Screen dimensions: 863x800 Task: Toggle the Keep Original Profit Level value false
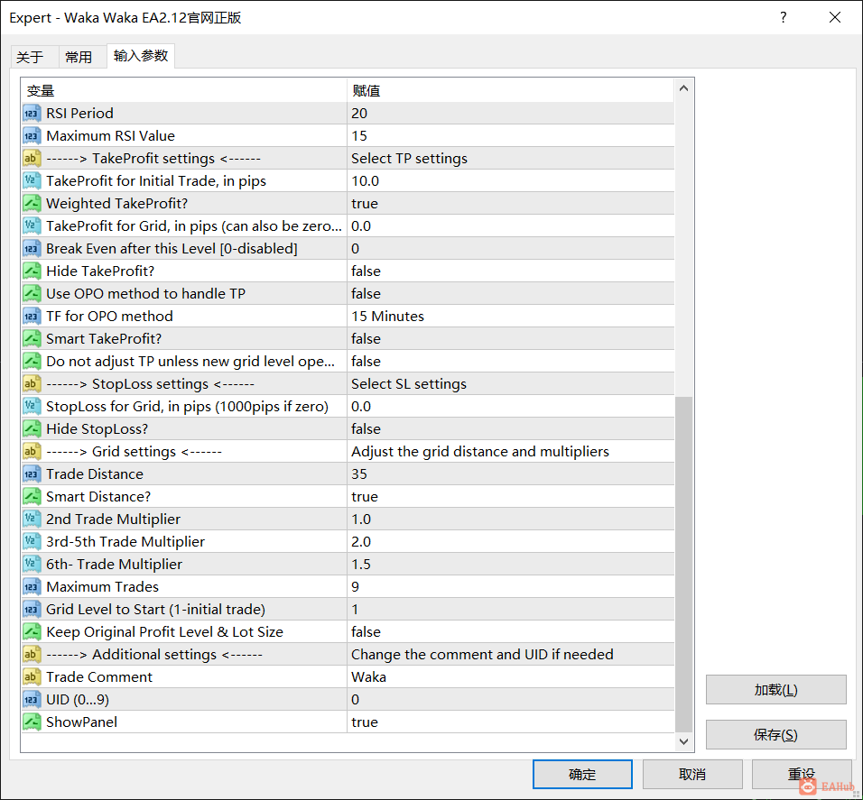[x=511, y=631]
